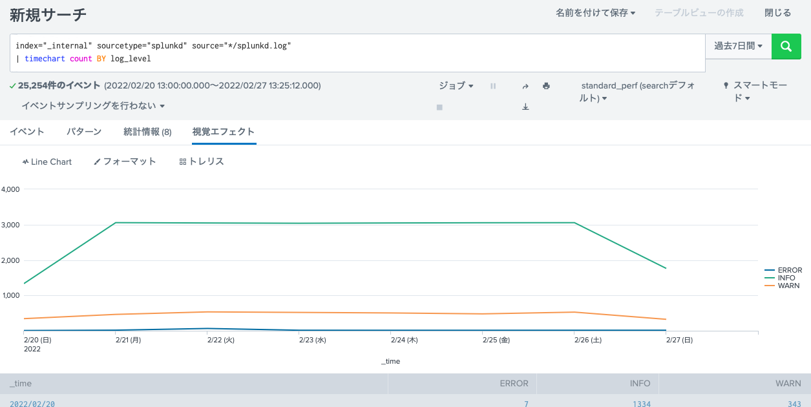The width and height of the screenshot is (811, 407).
Task: Pause the running search job
Action: coord(493,86)
